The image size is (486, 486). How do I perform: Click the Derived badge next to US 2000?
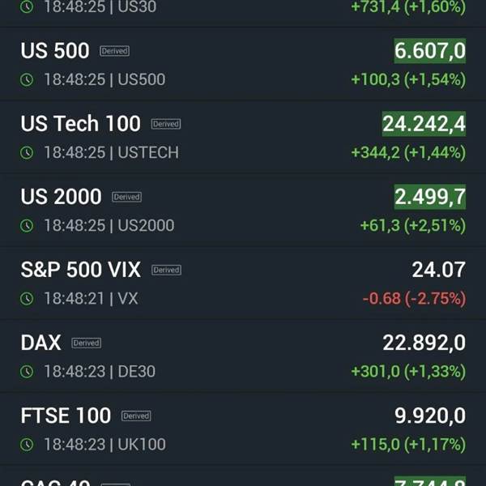[x=126, y=197]
